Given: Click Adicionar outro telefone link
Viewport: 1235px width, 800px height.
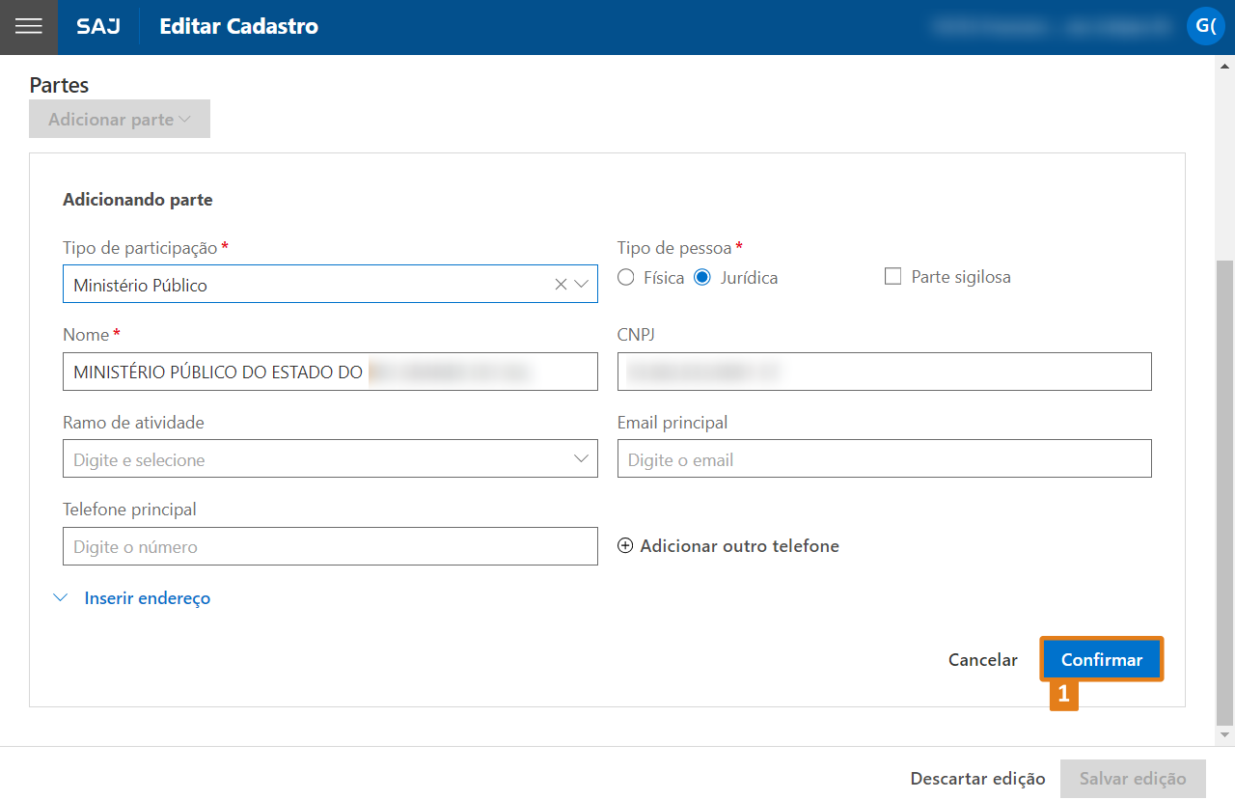Looking at the screenshot, I should pyautogui.click(x=739, y=546).
